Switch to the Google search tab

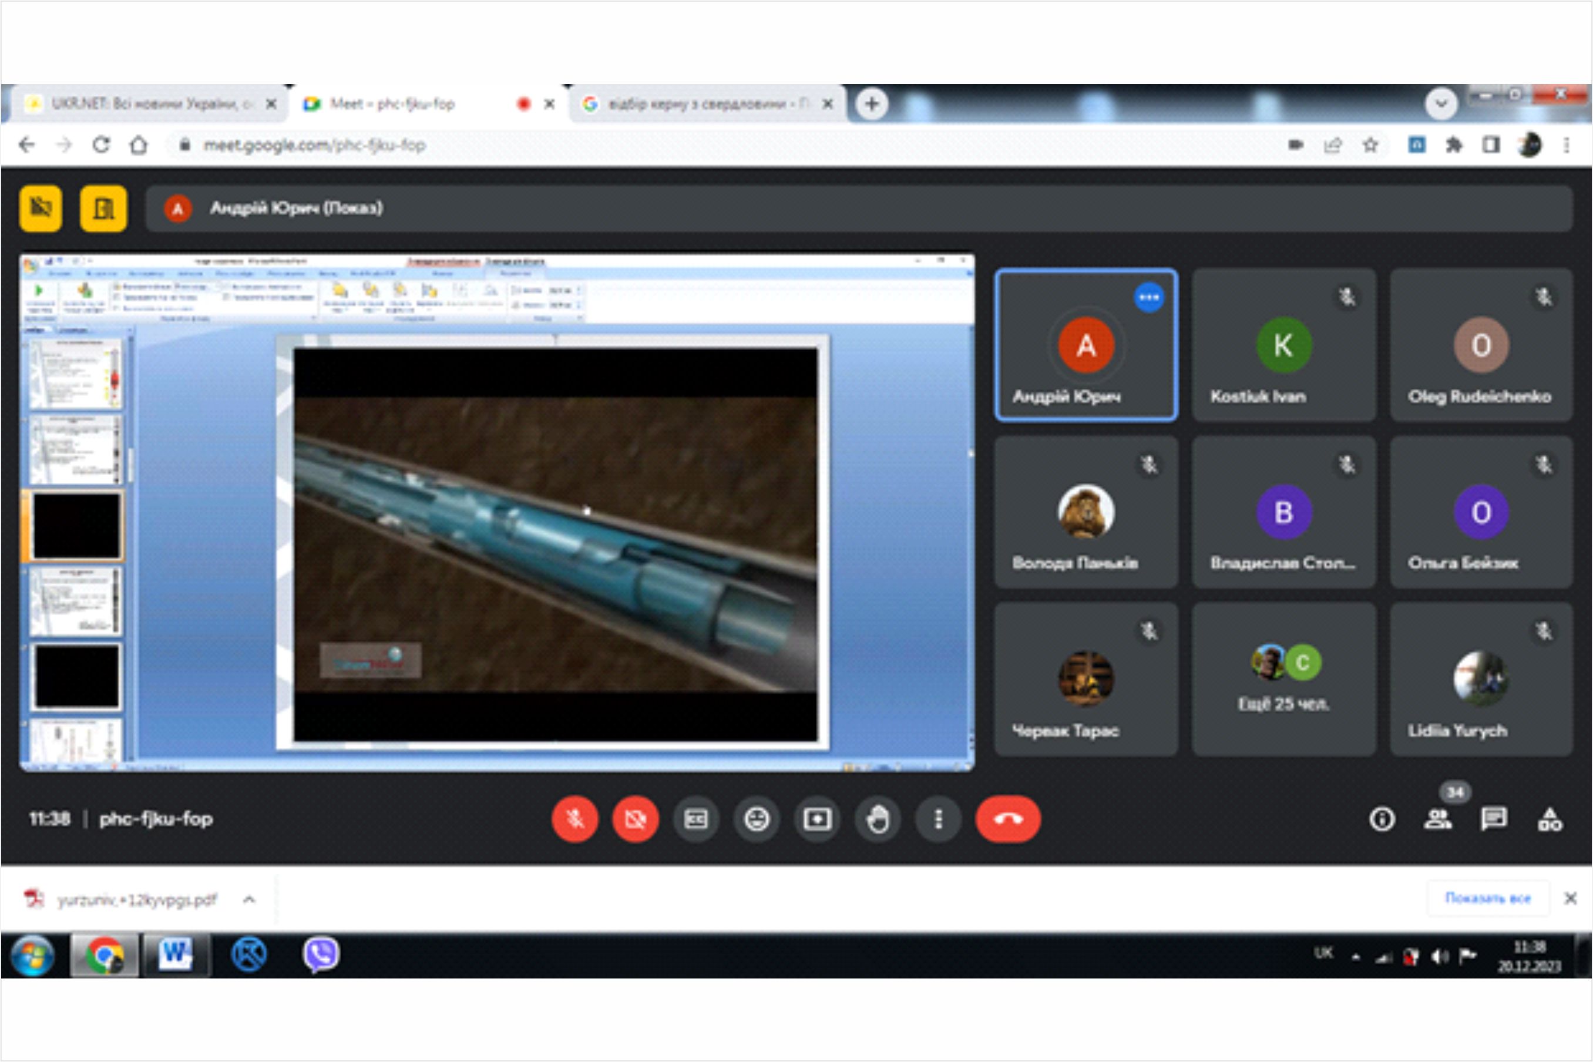701,103
